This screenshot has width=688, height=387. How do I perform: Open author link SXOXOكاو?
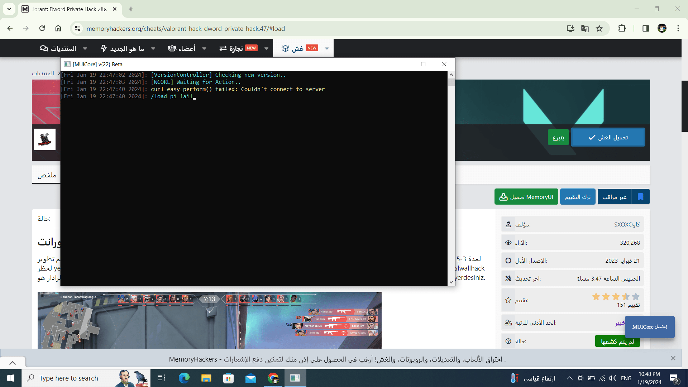(x=627, y=224)
